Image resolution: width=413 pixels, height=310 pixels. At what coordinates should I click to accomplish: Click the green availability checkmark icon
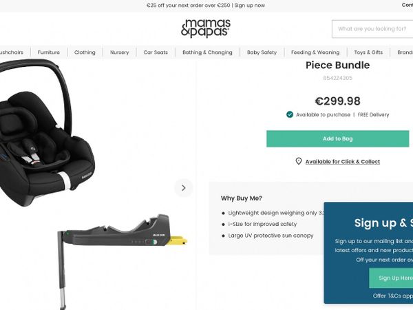(x=290, y=114)
